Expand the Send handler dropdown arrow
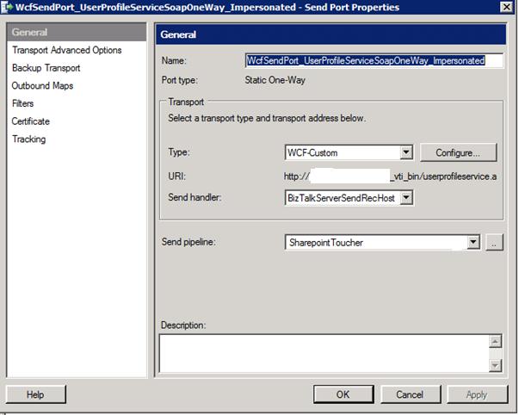 (406, 198)
